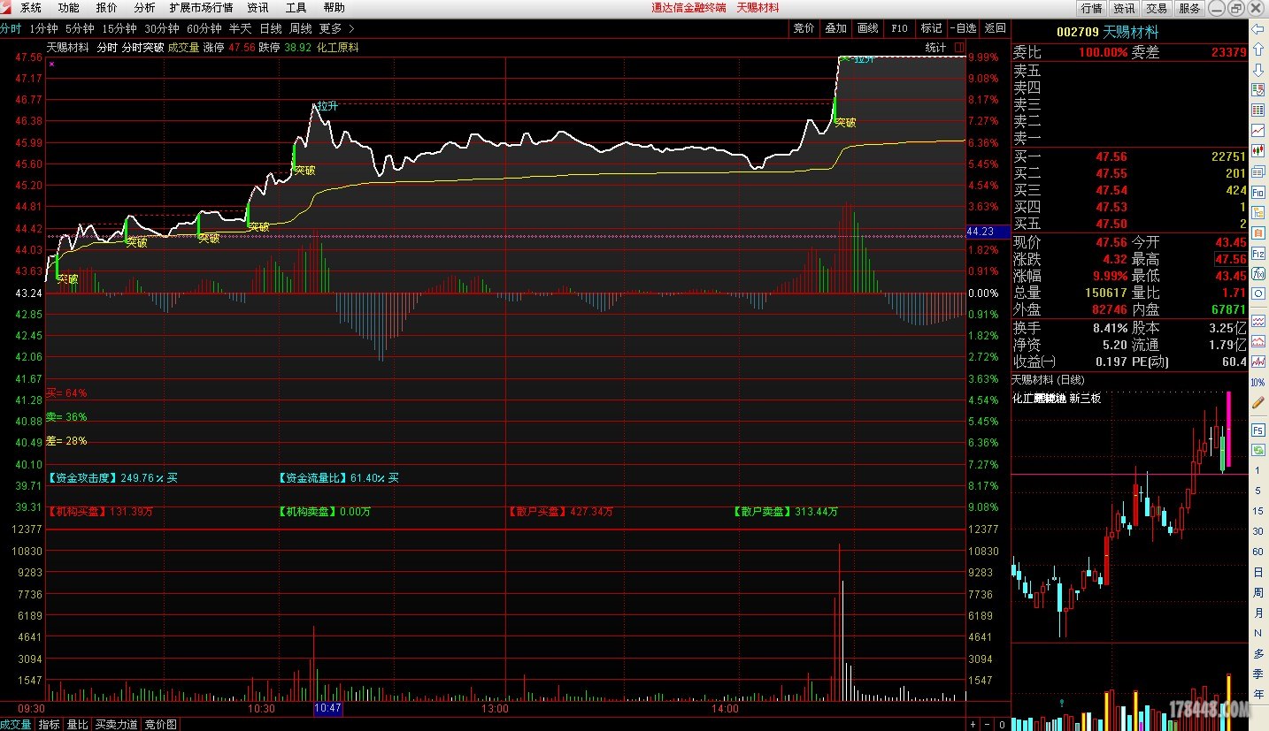Open the quote list icon with red check
This screenshot has height=731, width=1269.
[1257, 90]
